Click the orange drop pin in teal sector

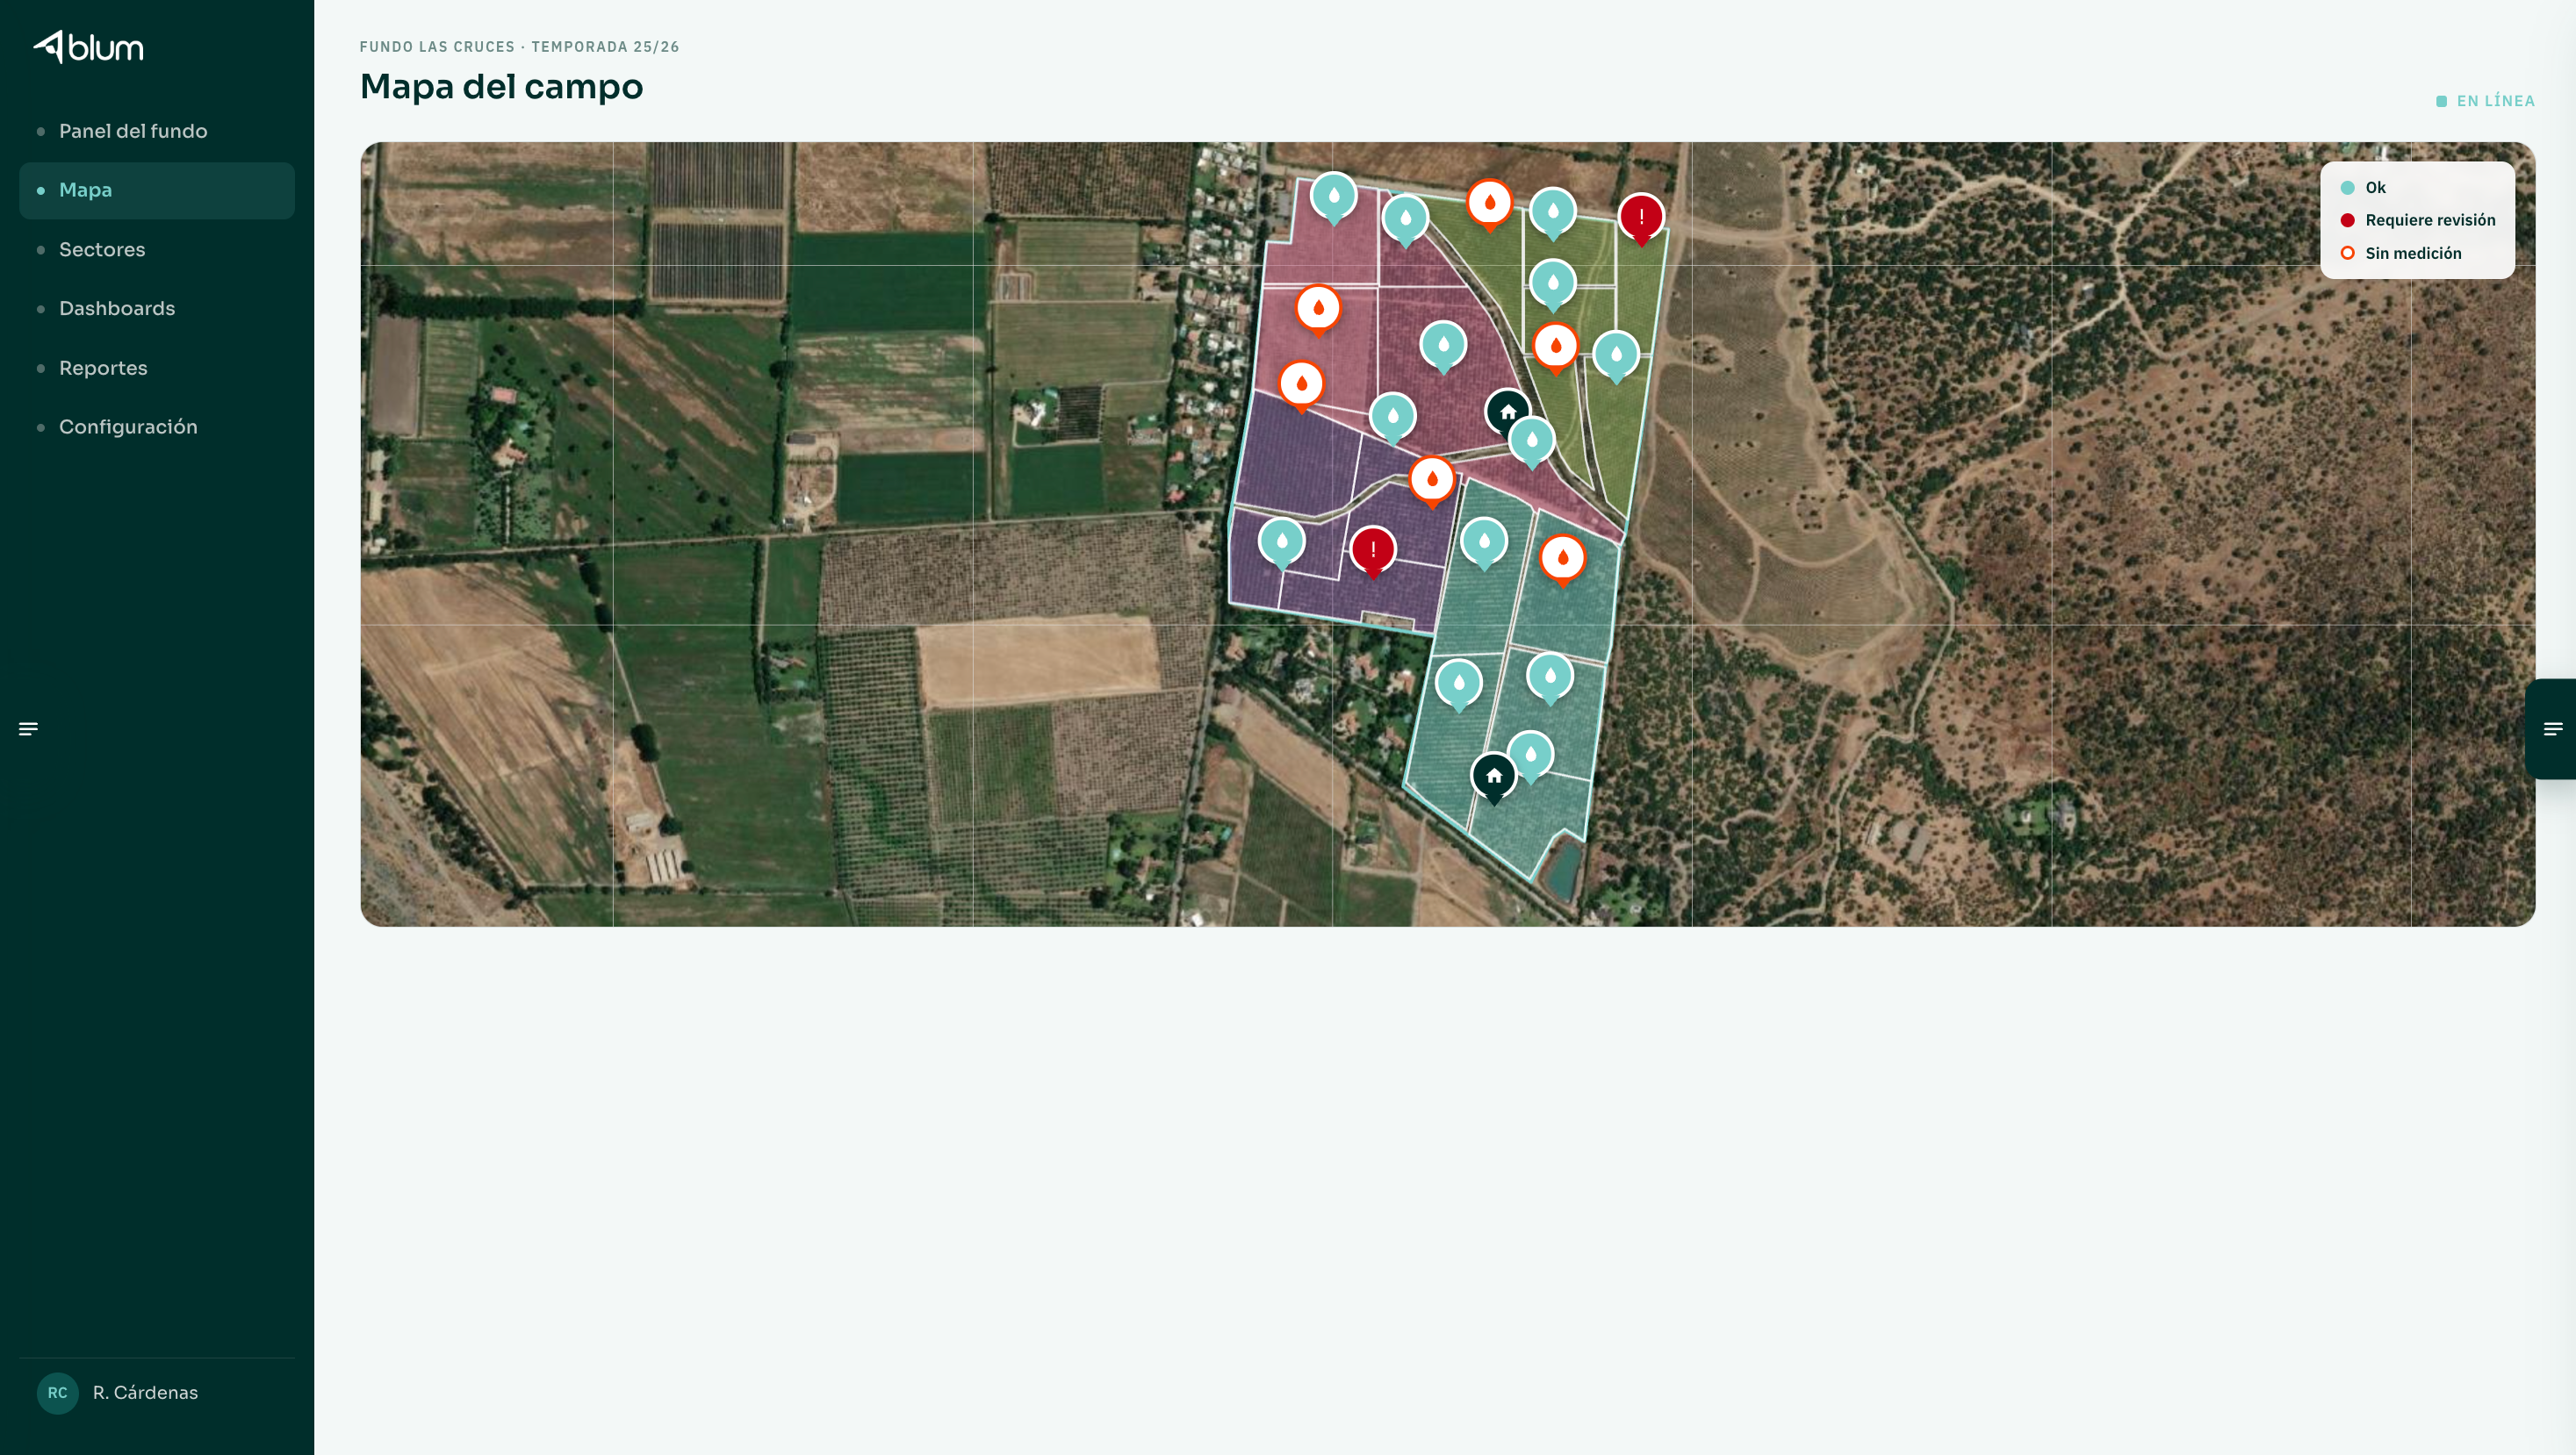(1563, 560)
